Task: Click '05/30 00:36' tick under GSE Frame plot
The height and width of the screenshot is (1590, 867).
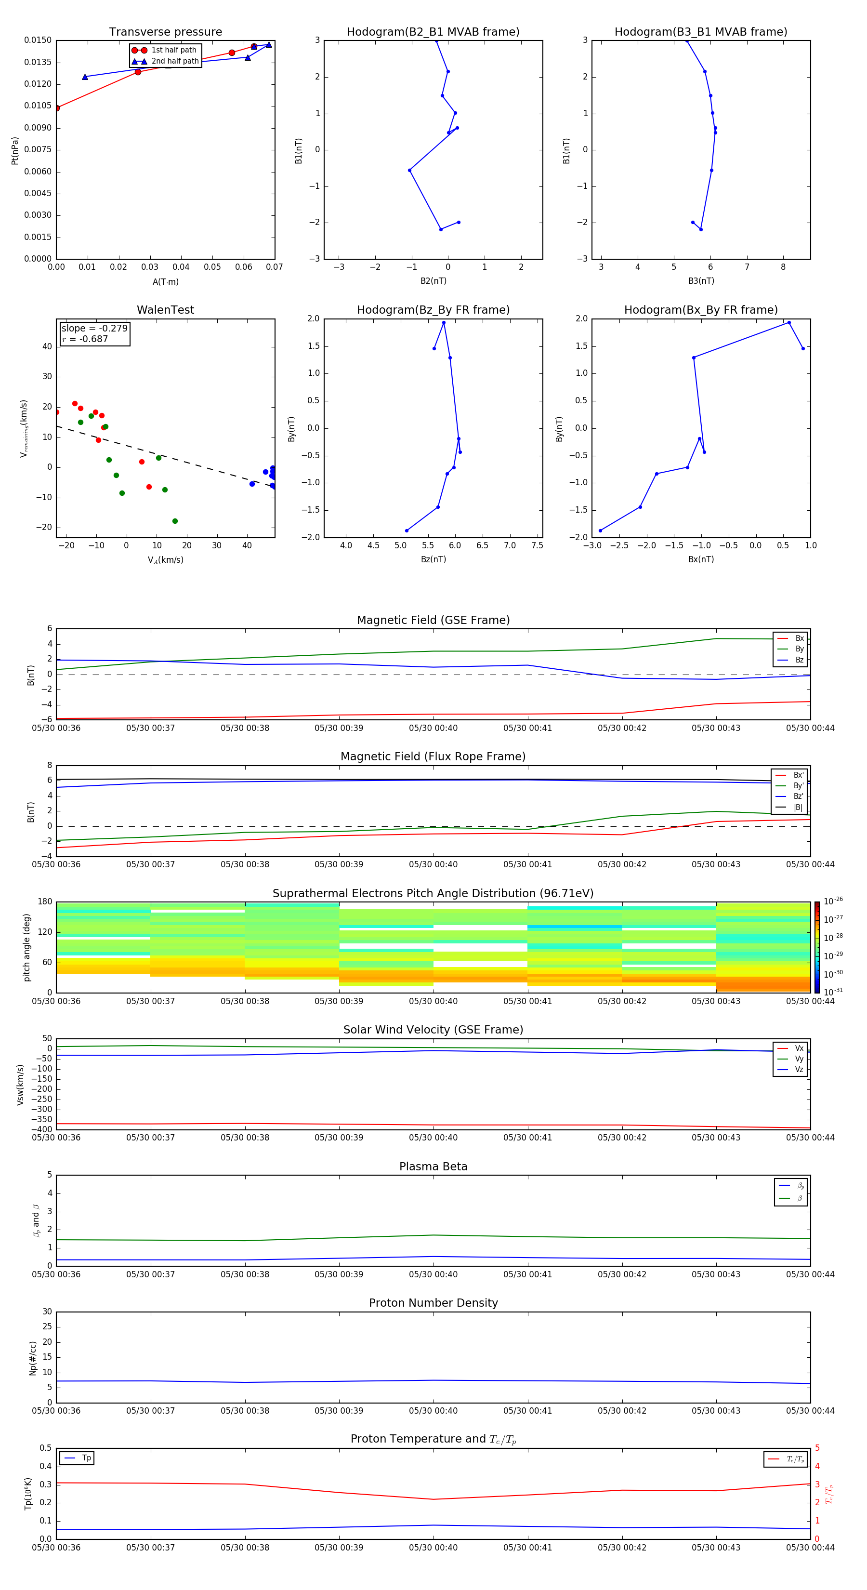Action: (56, 728)
